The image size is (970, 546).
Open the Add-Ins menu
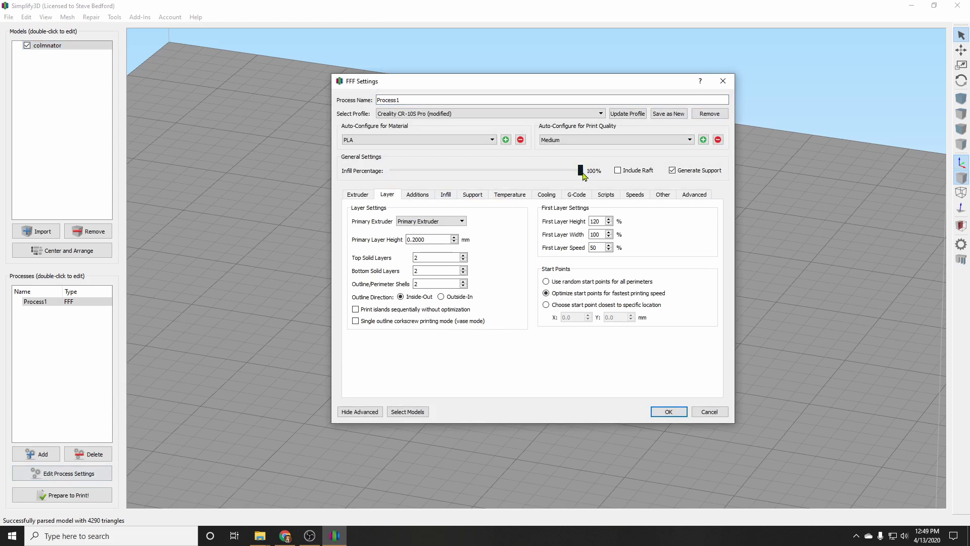tap(140, 17)
